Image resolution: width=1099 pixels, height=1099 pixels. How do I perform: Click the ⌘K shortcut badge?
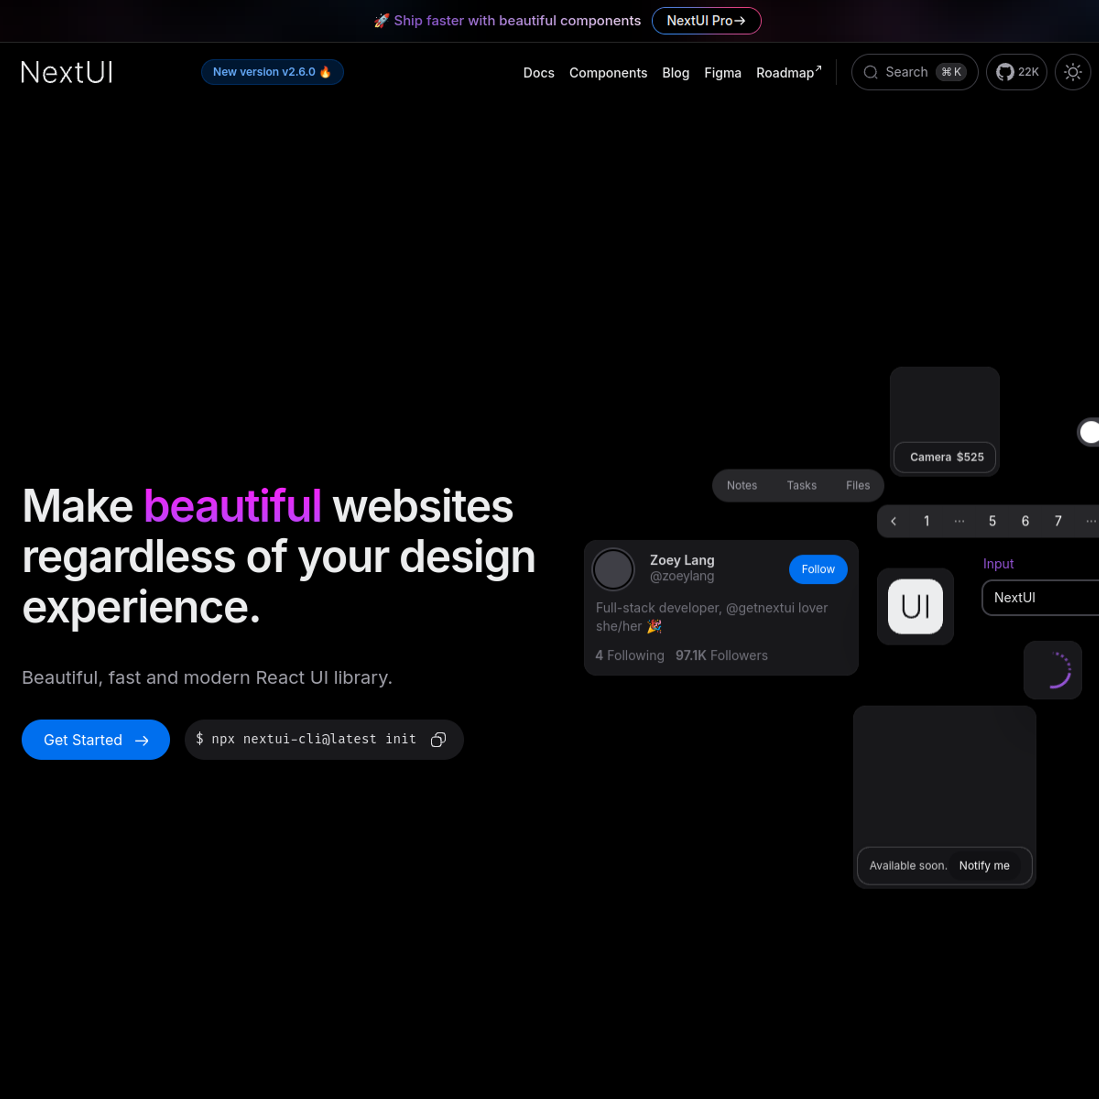coord(951,72)
